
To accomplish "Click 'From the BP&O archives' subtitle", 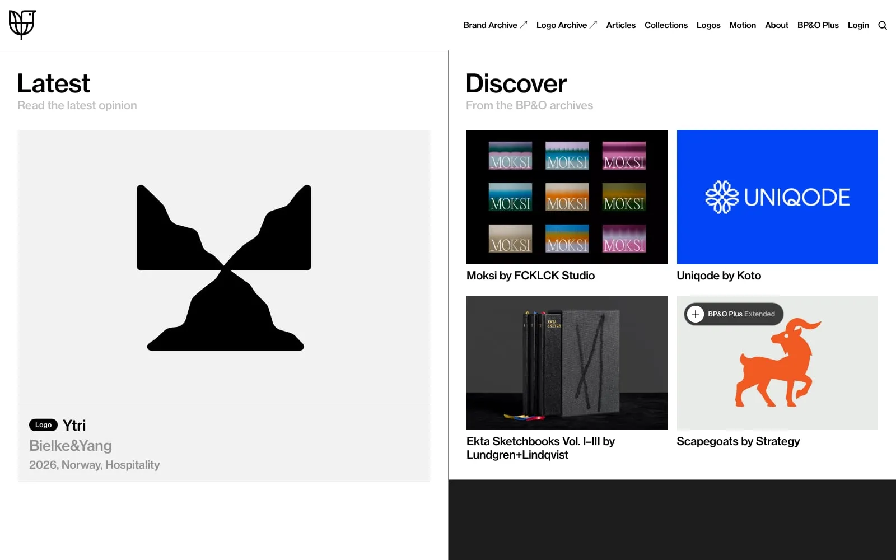I will pyautogui.click(x=529, y=105).
